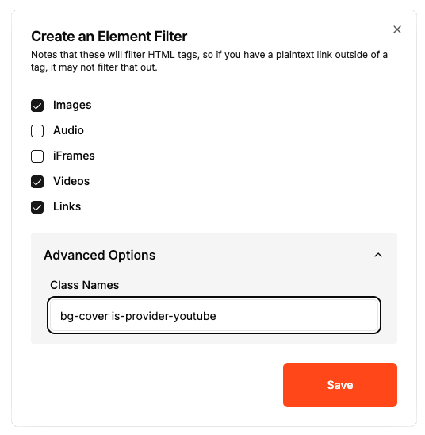Click the HTML tags note description text
Viewport: 425px width, 435px height.
(209, 61)
